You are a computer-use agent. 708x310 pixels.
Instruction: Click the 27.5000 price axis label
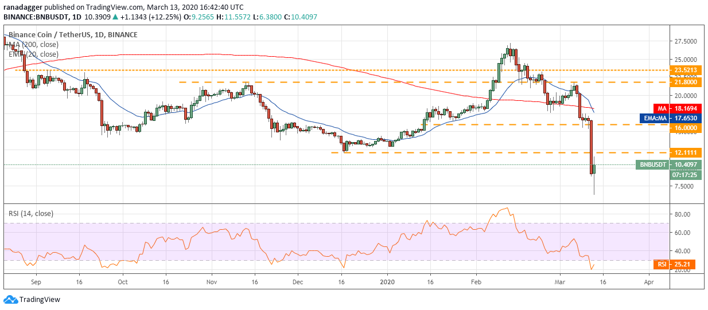[x=686, y=41]
